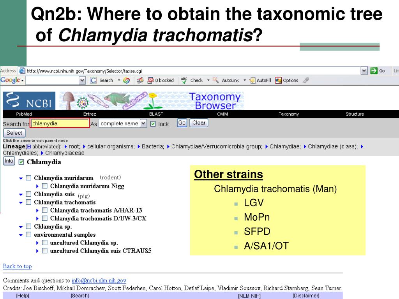The height and width of the screenshot is (299, 399).
Task: Click the swirl icon next to Search
Action: pos(126,80)
